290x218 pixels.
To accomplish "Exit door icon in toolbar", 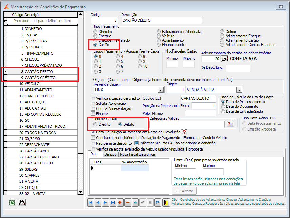I will point(166,202).
